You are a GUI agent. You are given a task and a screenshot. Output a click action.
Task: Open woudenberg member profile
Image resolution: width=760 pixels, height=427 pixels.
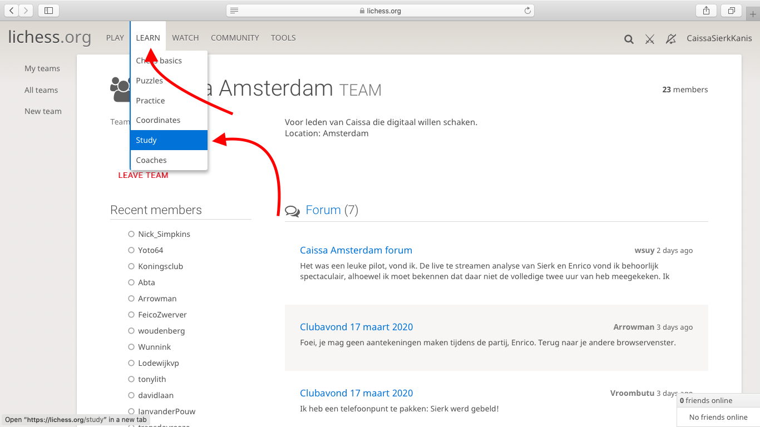click(161, 331)
